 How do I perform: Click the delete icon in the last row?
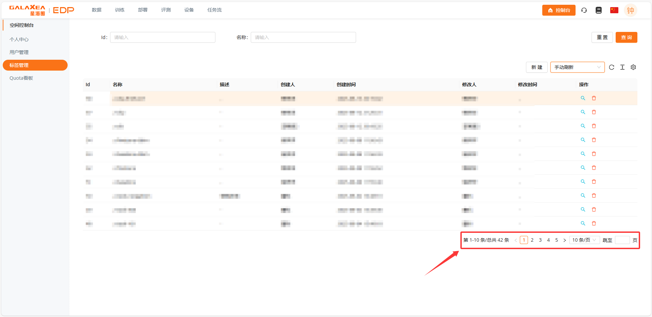(594, 223)
